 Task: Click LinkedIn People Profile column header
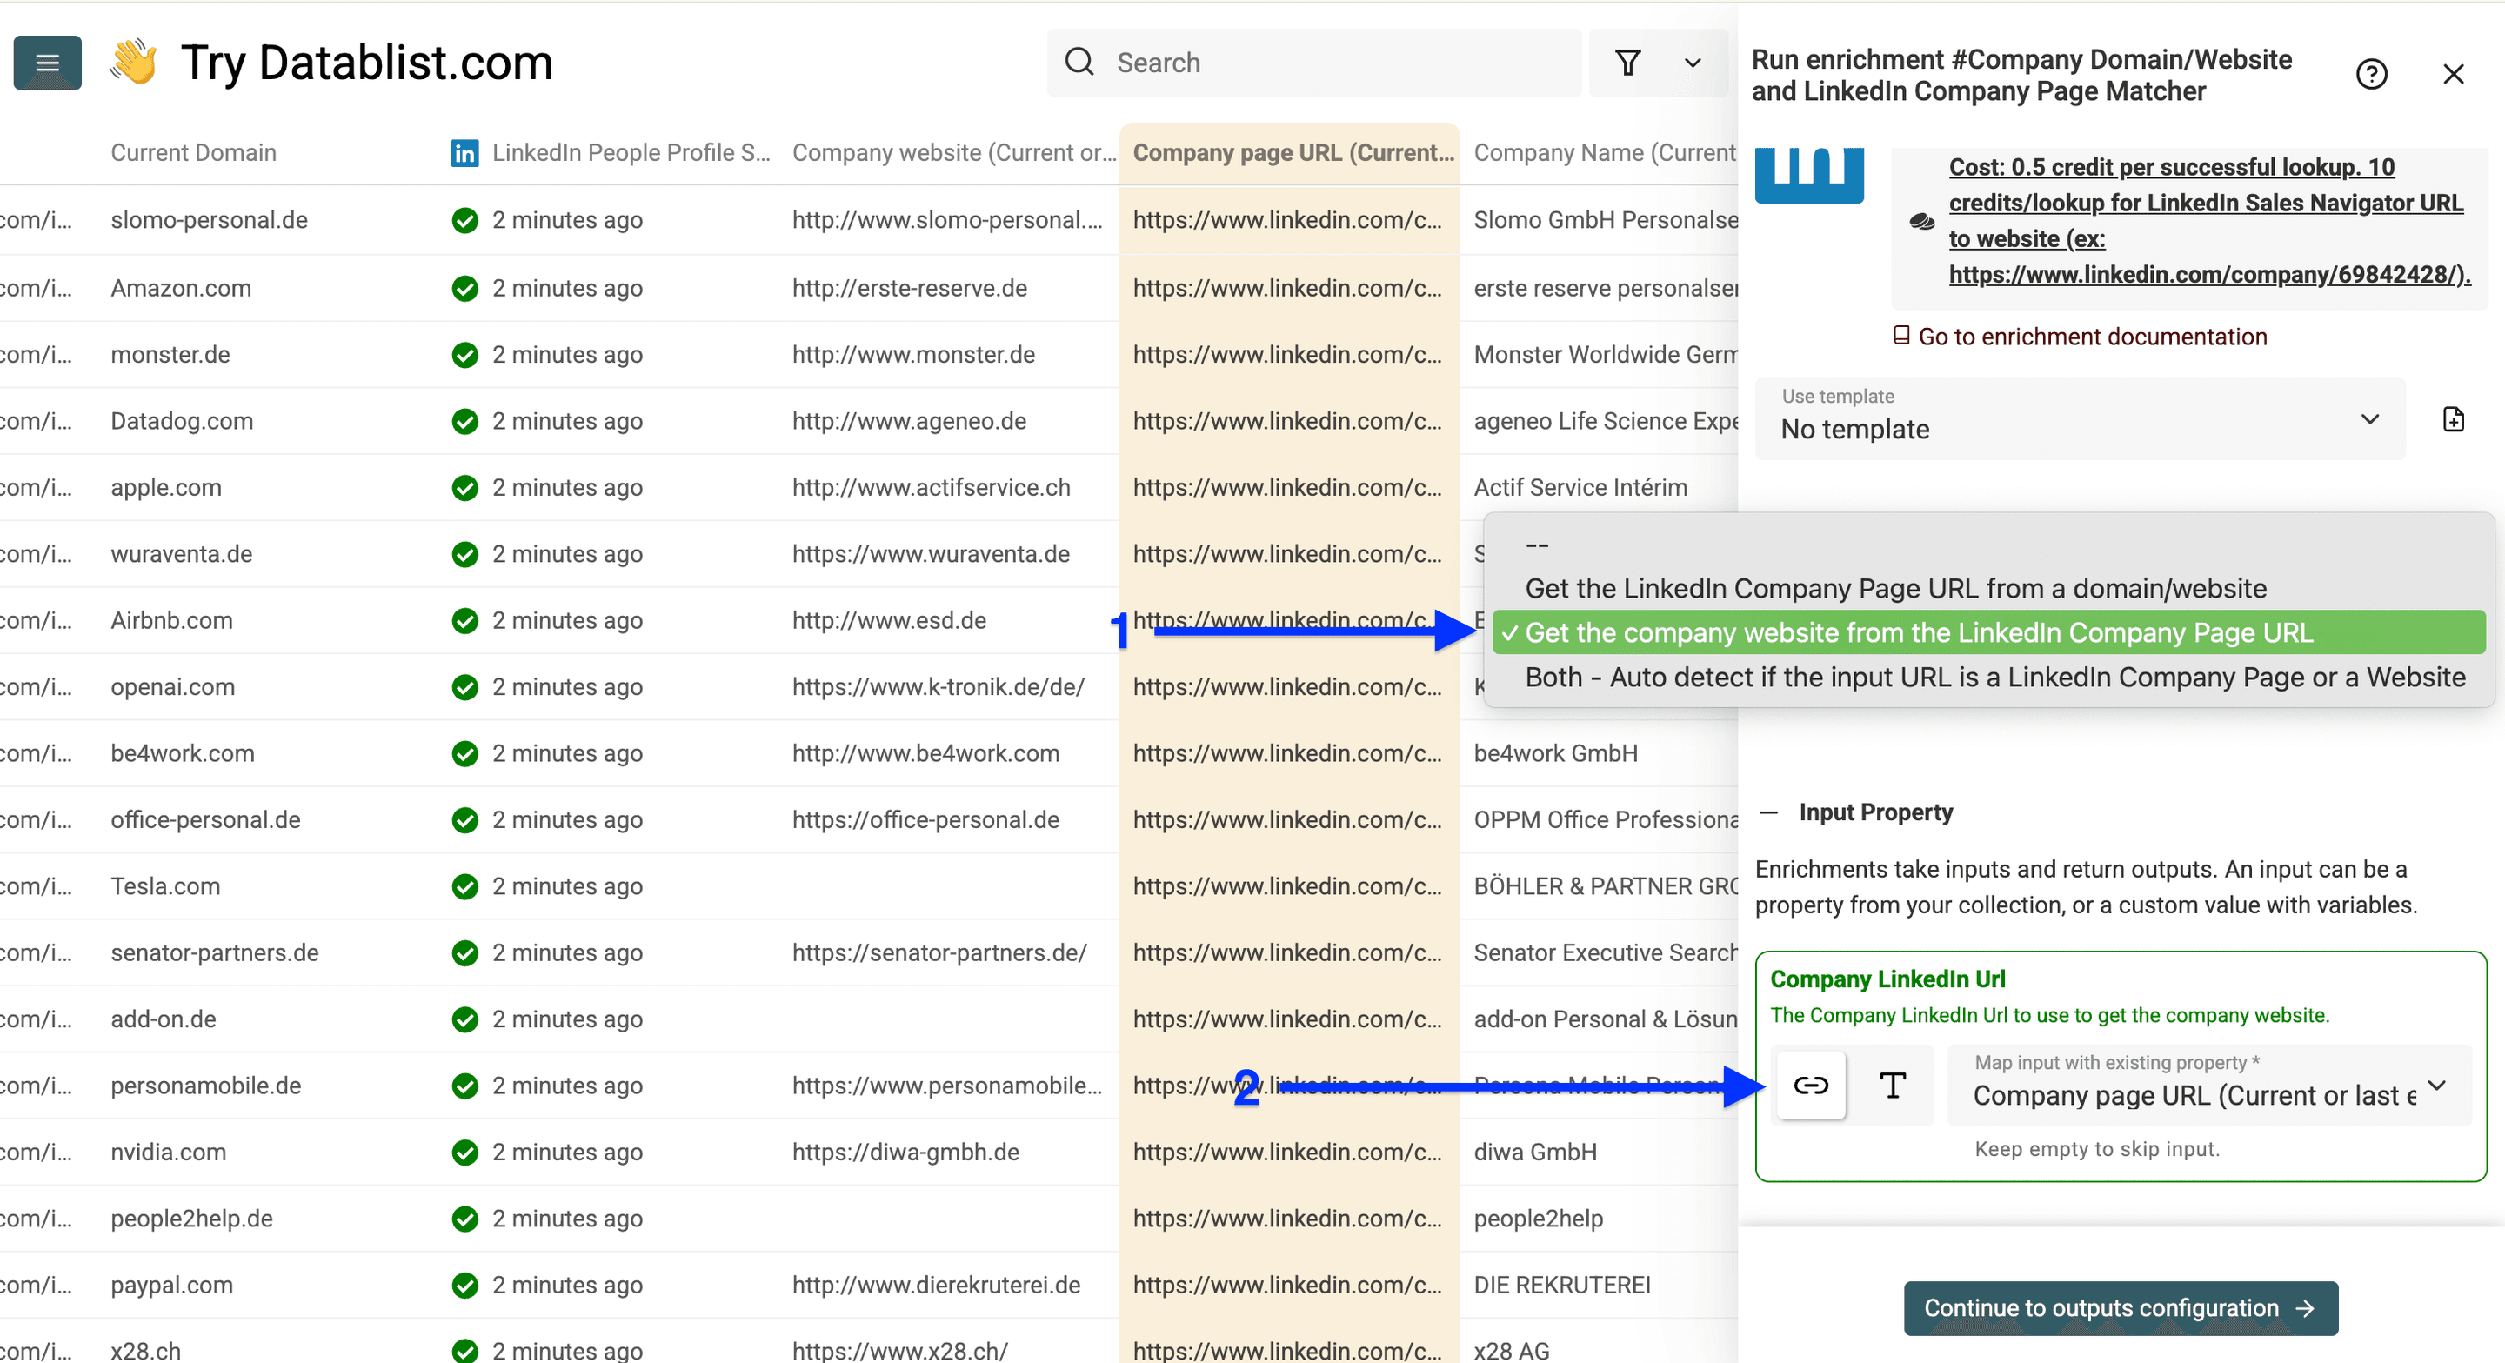click(x=630, y=152)
